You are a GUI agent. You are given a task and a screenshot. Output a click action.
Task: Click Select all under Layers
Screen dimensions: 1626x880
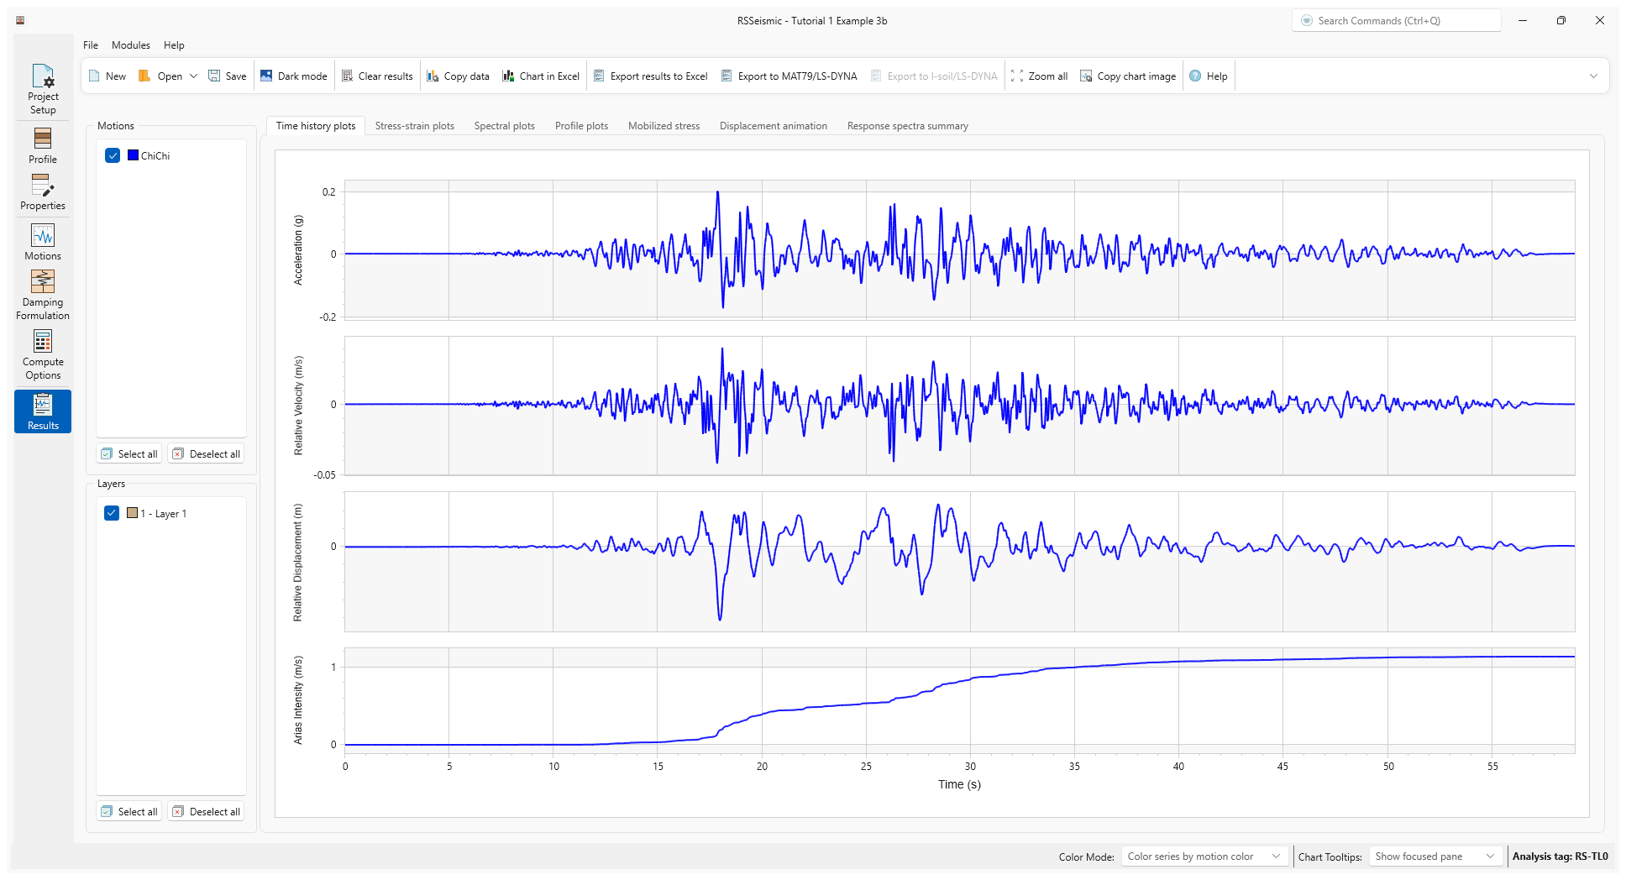tap(129, 812)
